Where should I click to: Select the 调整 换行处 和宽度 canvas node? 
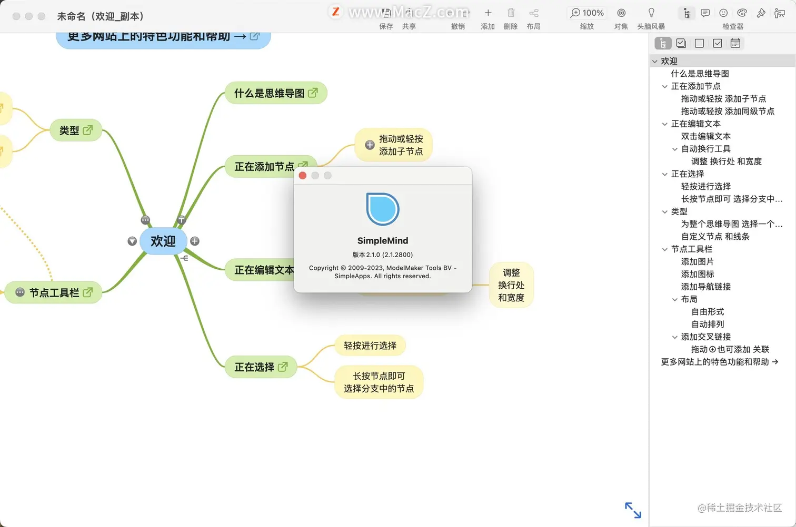(x=511, y=285)
